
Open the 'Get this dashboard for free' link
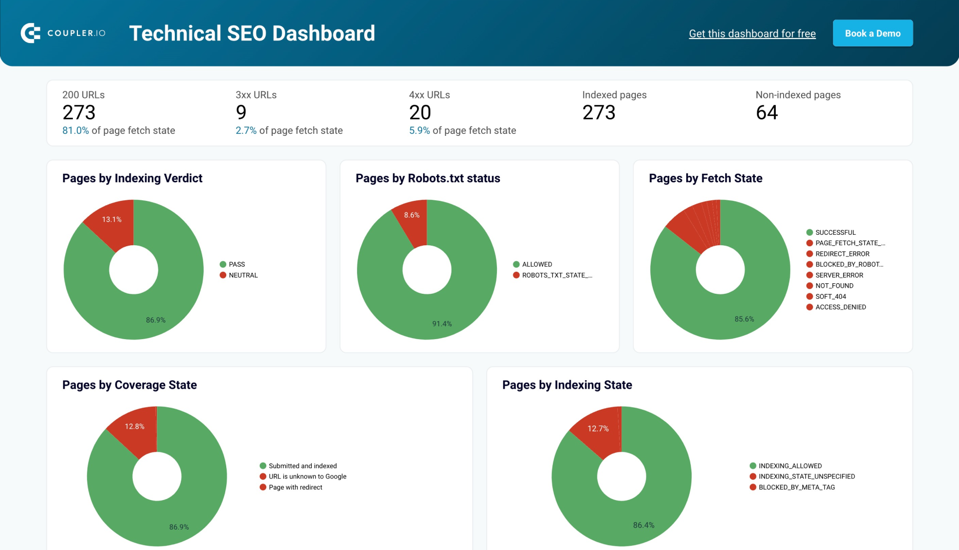click(x=752, y=33)
